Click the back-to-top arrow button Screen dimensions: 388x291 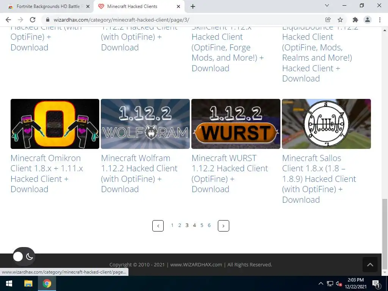click(370, 264)
